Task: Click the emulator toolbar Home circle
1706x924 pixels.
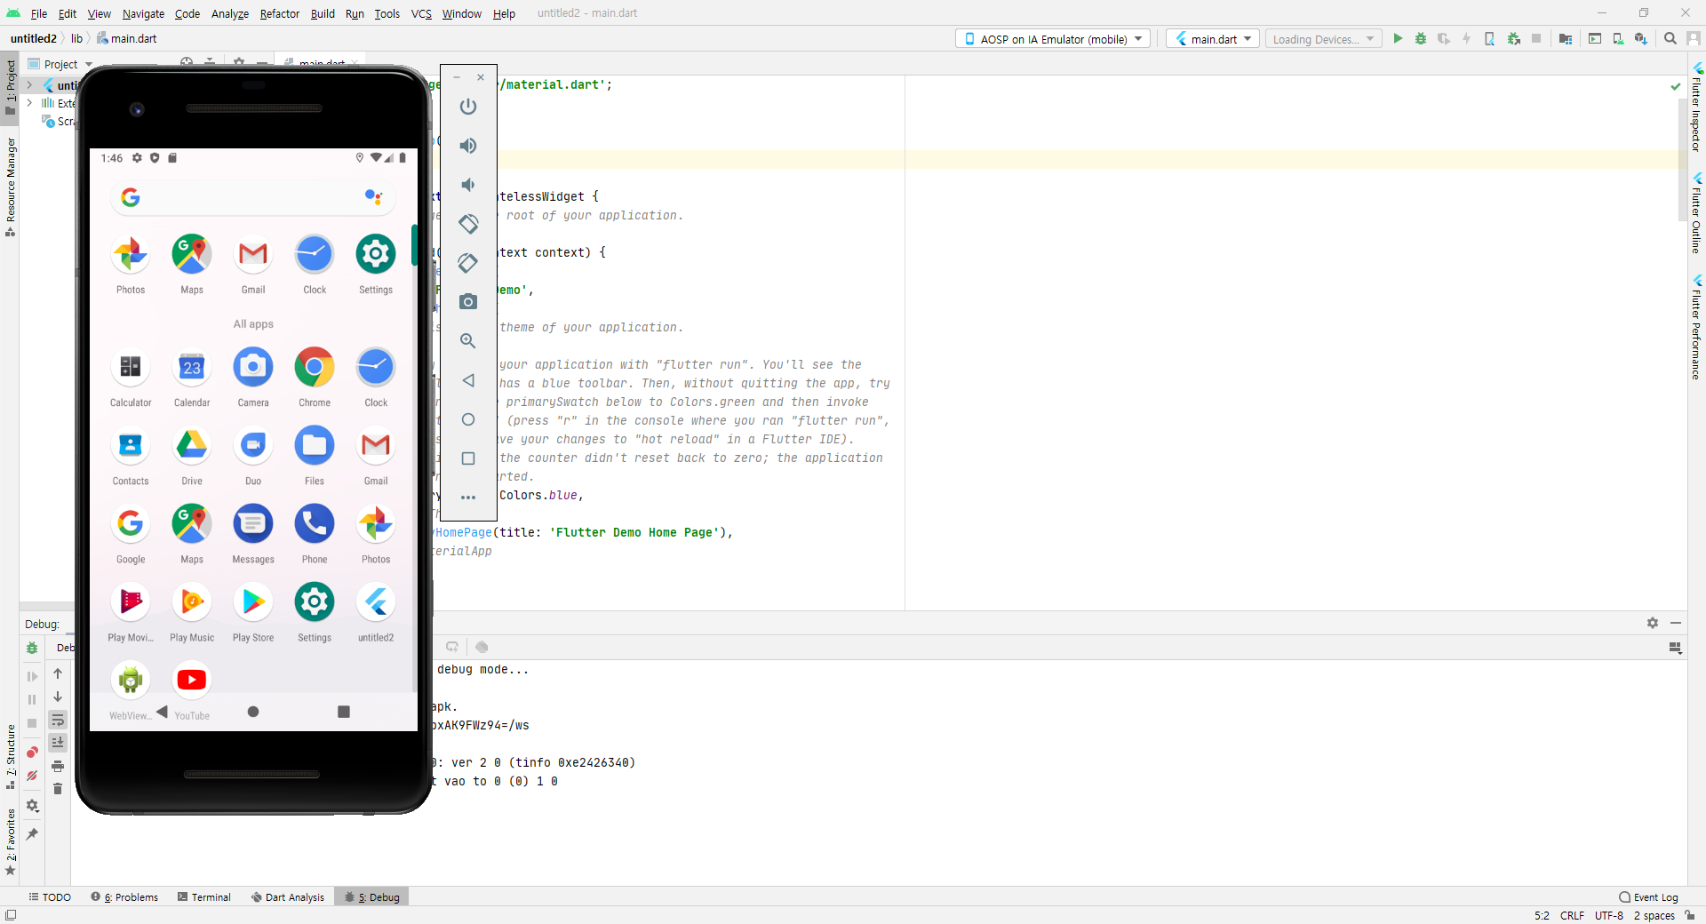Action: tap(468, 419)
